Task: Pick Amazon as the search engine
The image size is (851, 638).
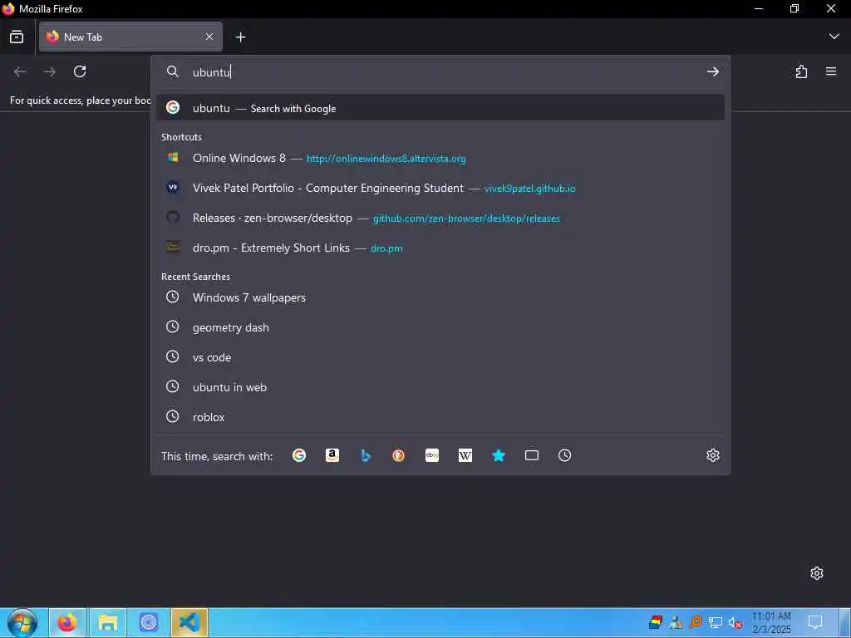Action: pyautogui.click(x=332, y=455)
